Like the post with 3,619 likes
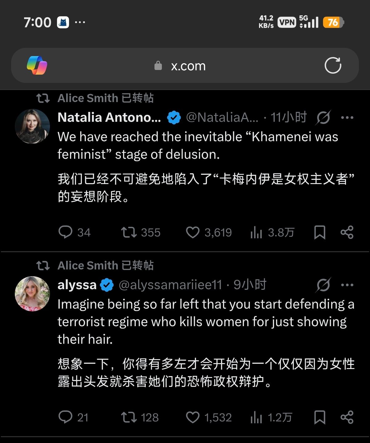Image resolution: width=370 pixels, height=443 pixels. click(193, 232)
